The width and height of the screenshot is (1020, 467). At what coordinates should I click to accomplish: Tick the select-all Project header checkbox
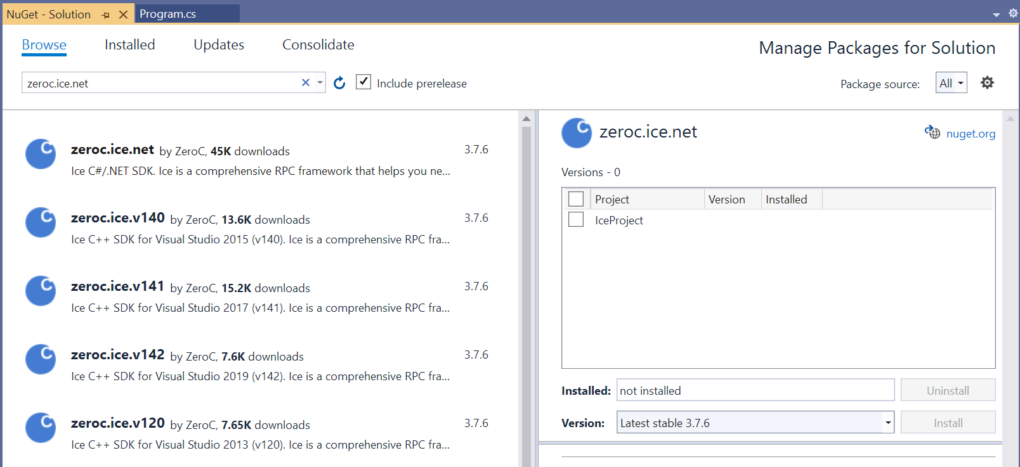pyautogui.click(x=576, y=199)
